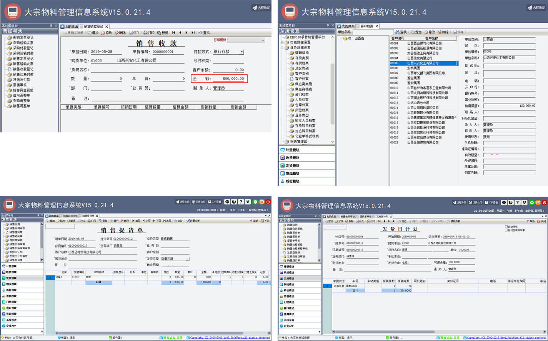Open 计量模块 in 客户档案 window sidebar

307,150
